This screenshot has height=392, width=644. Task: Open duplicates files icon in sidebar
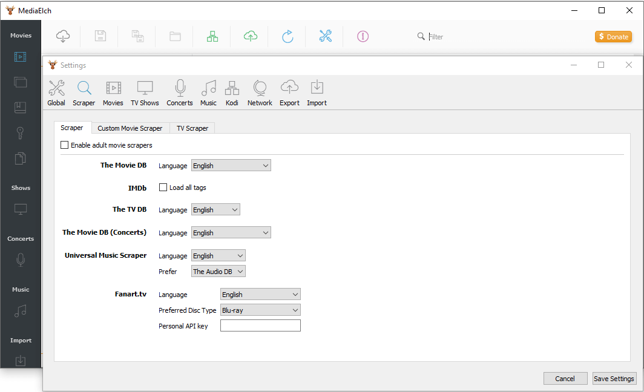[20, 158]
